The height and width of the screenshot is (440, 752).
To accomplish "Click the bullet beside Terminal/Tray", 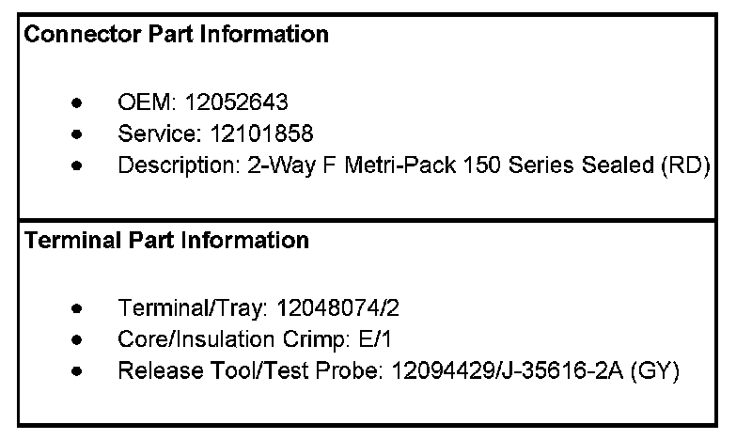I will [x=77, y=308].
